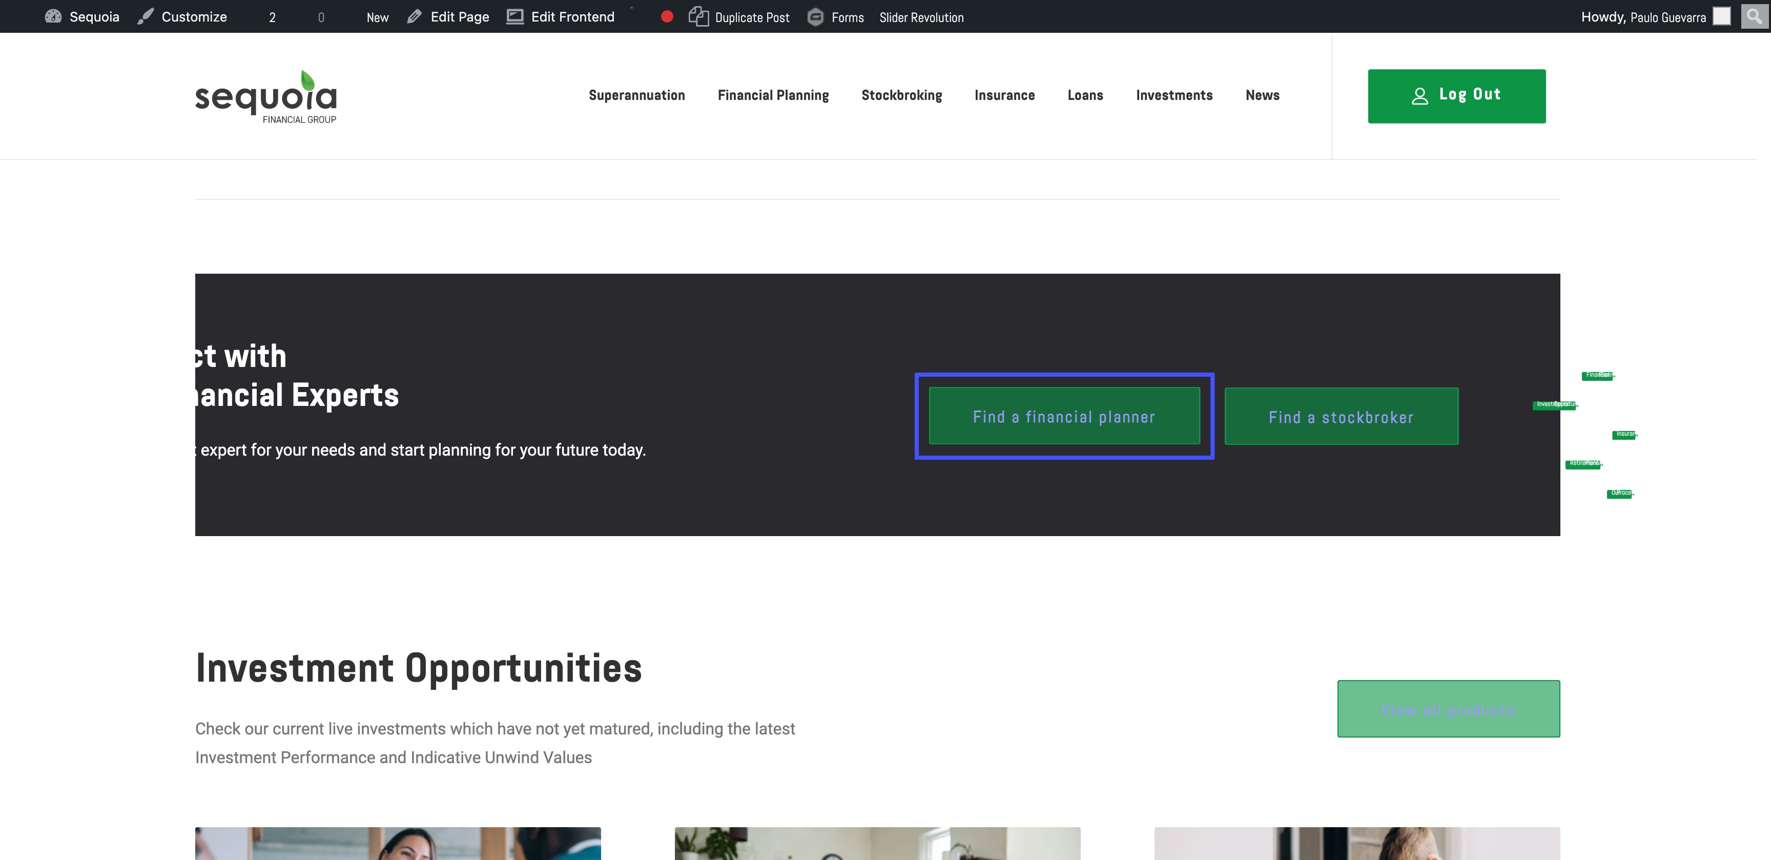Click Find a financial planner button
The image size is (1771, 860).
point(1063,417)
